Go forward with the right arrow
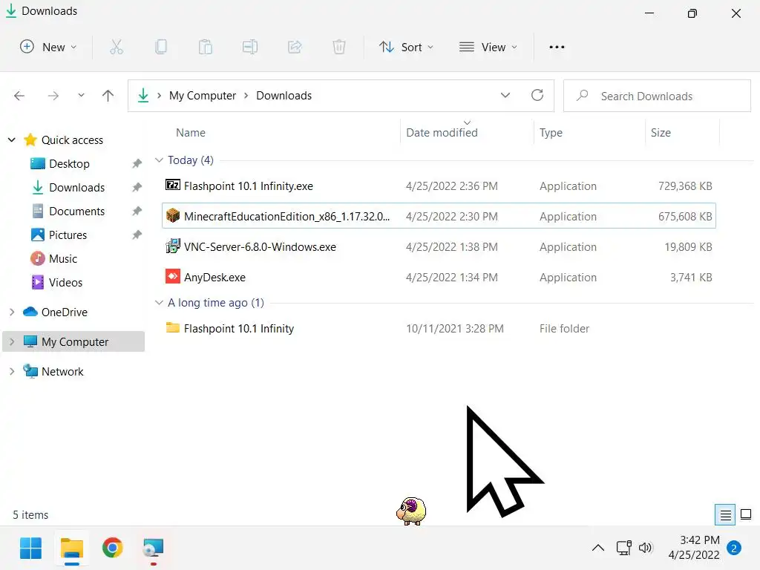This screenshot has height=570, width=760. pos(53,96)
